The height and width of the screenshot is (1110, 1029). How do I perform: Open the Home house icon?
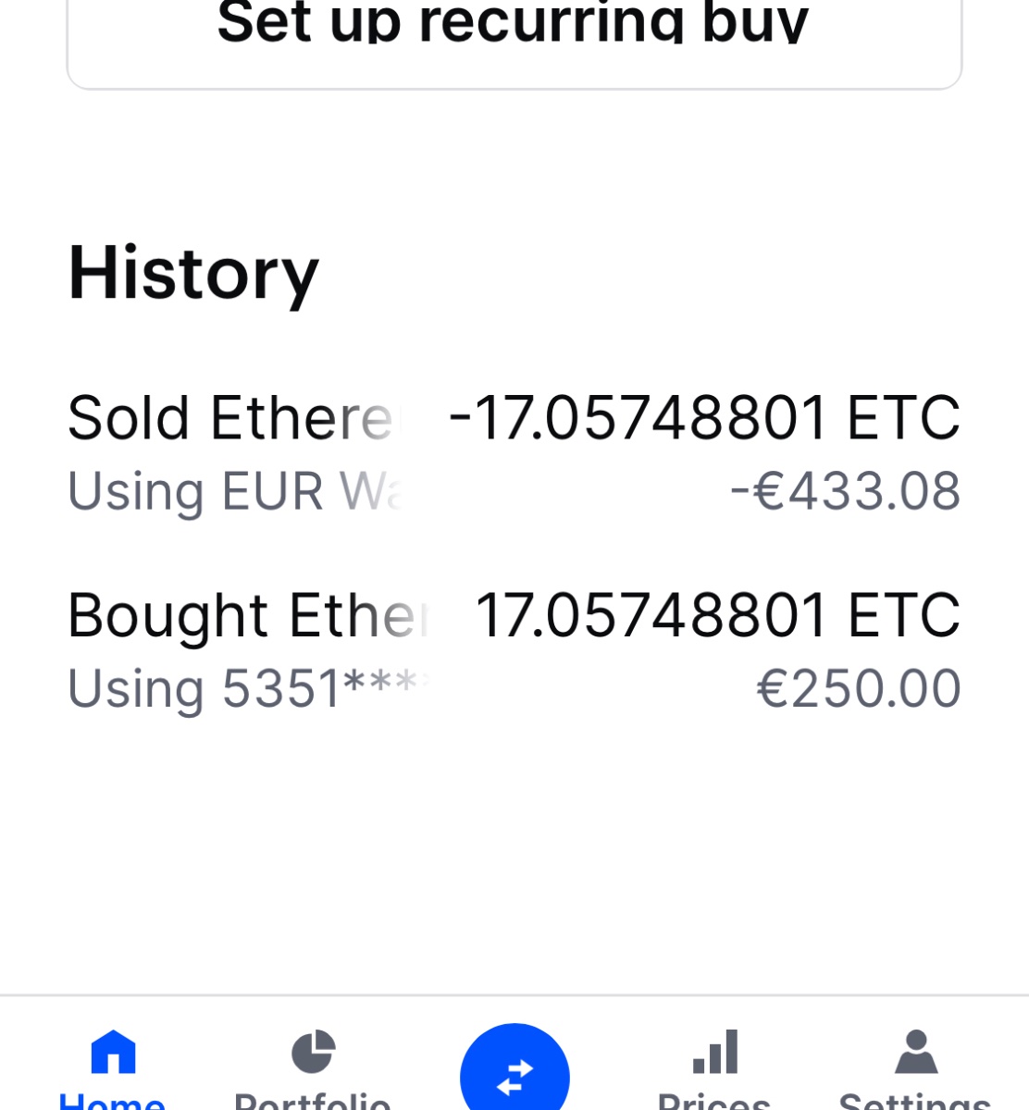(113, 1052)
